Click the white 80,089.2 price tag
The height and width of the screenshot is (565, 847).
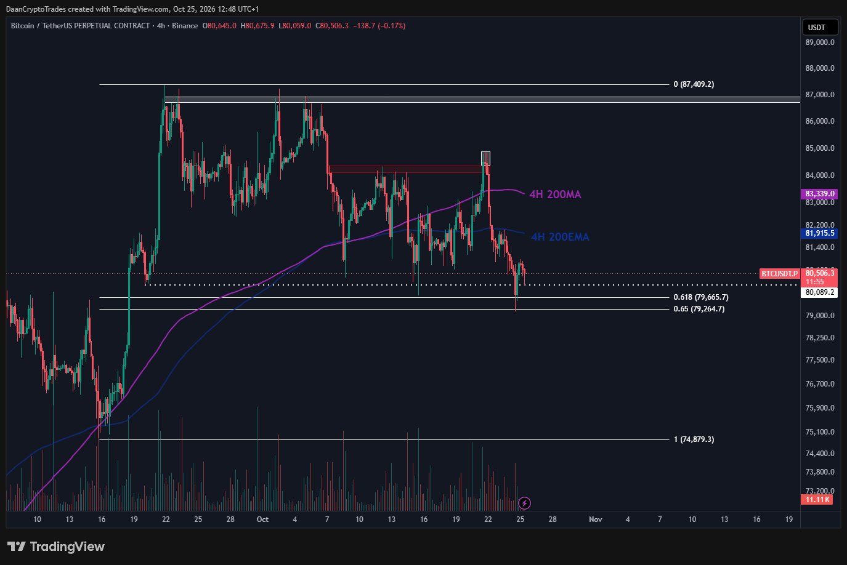tap(820, 292)
